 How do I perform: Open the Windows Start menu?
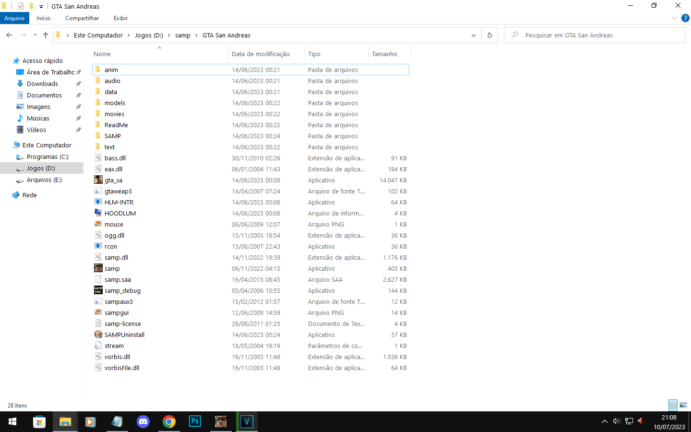tap(13, 421)
